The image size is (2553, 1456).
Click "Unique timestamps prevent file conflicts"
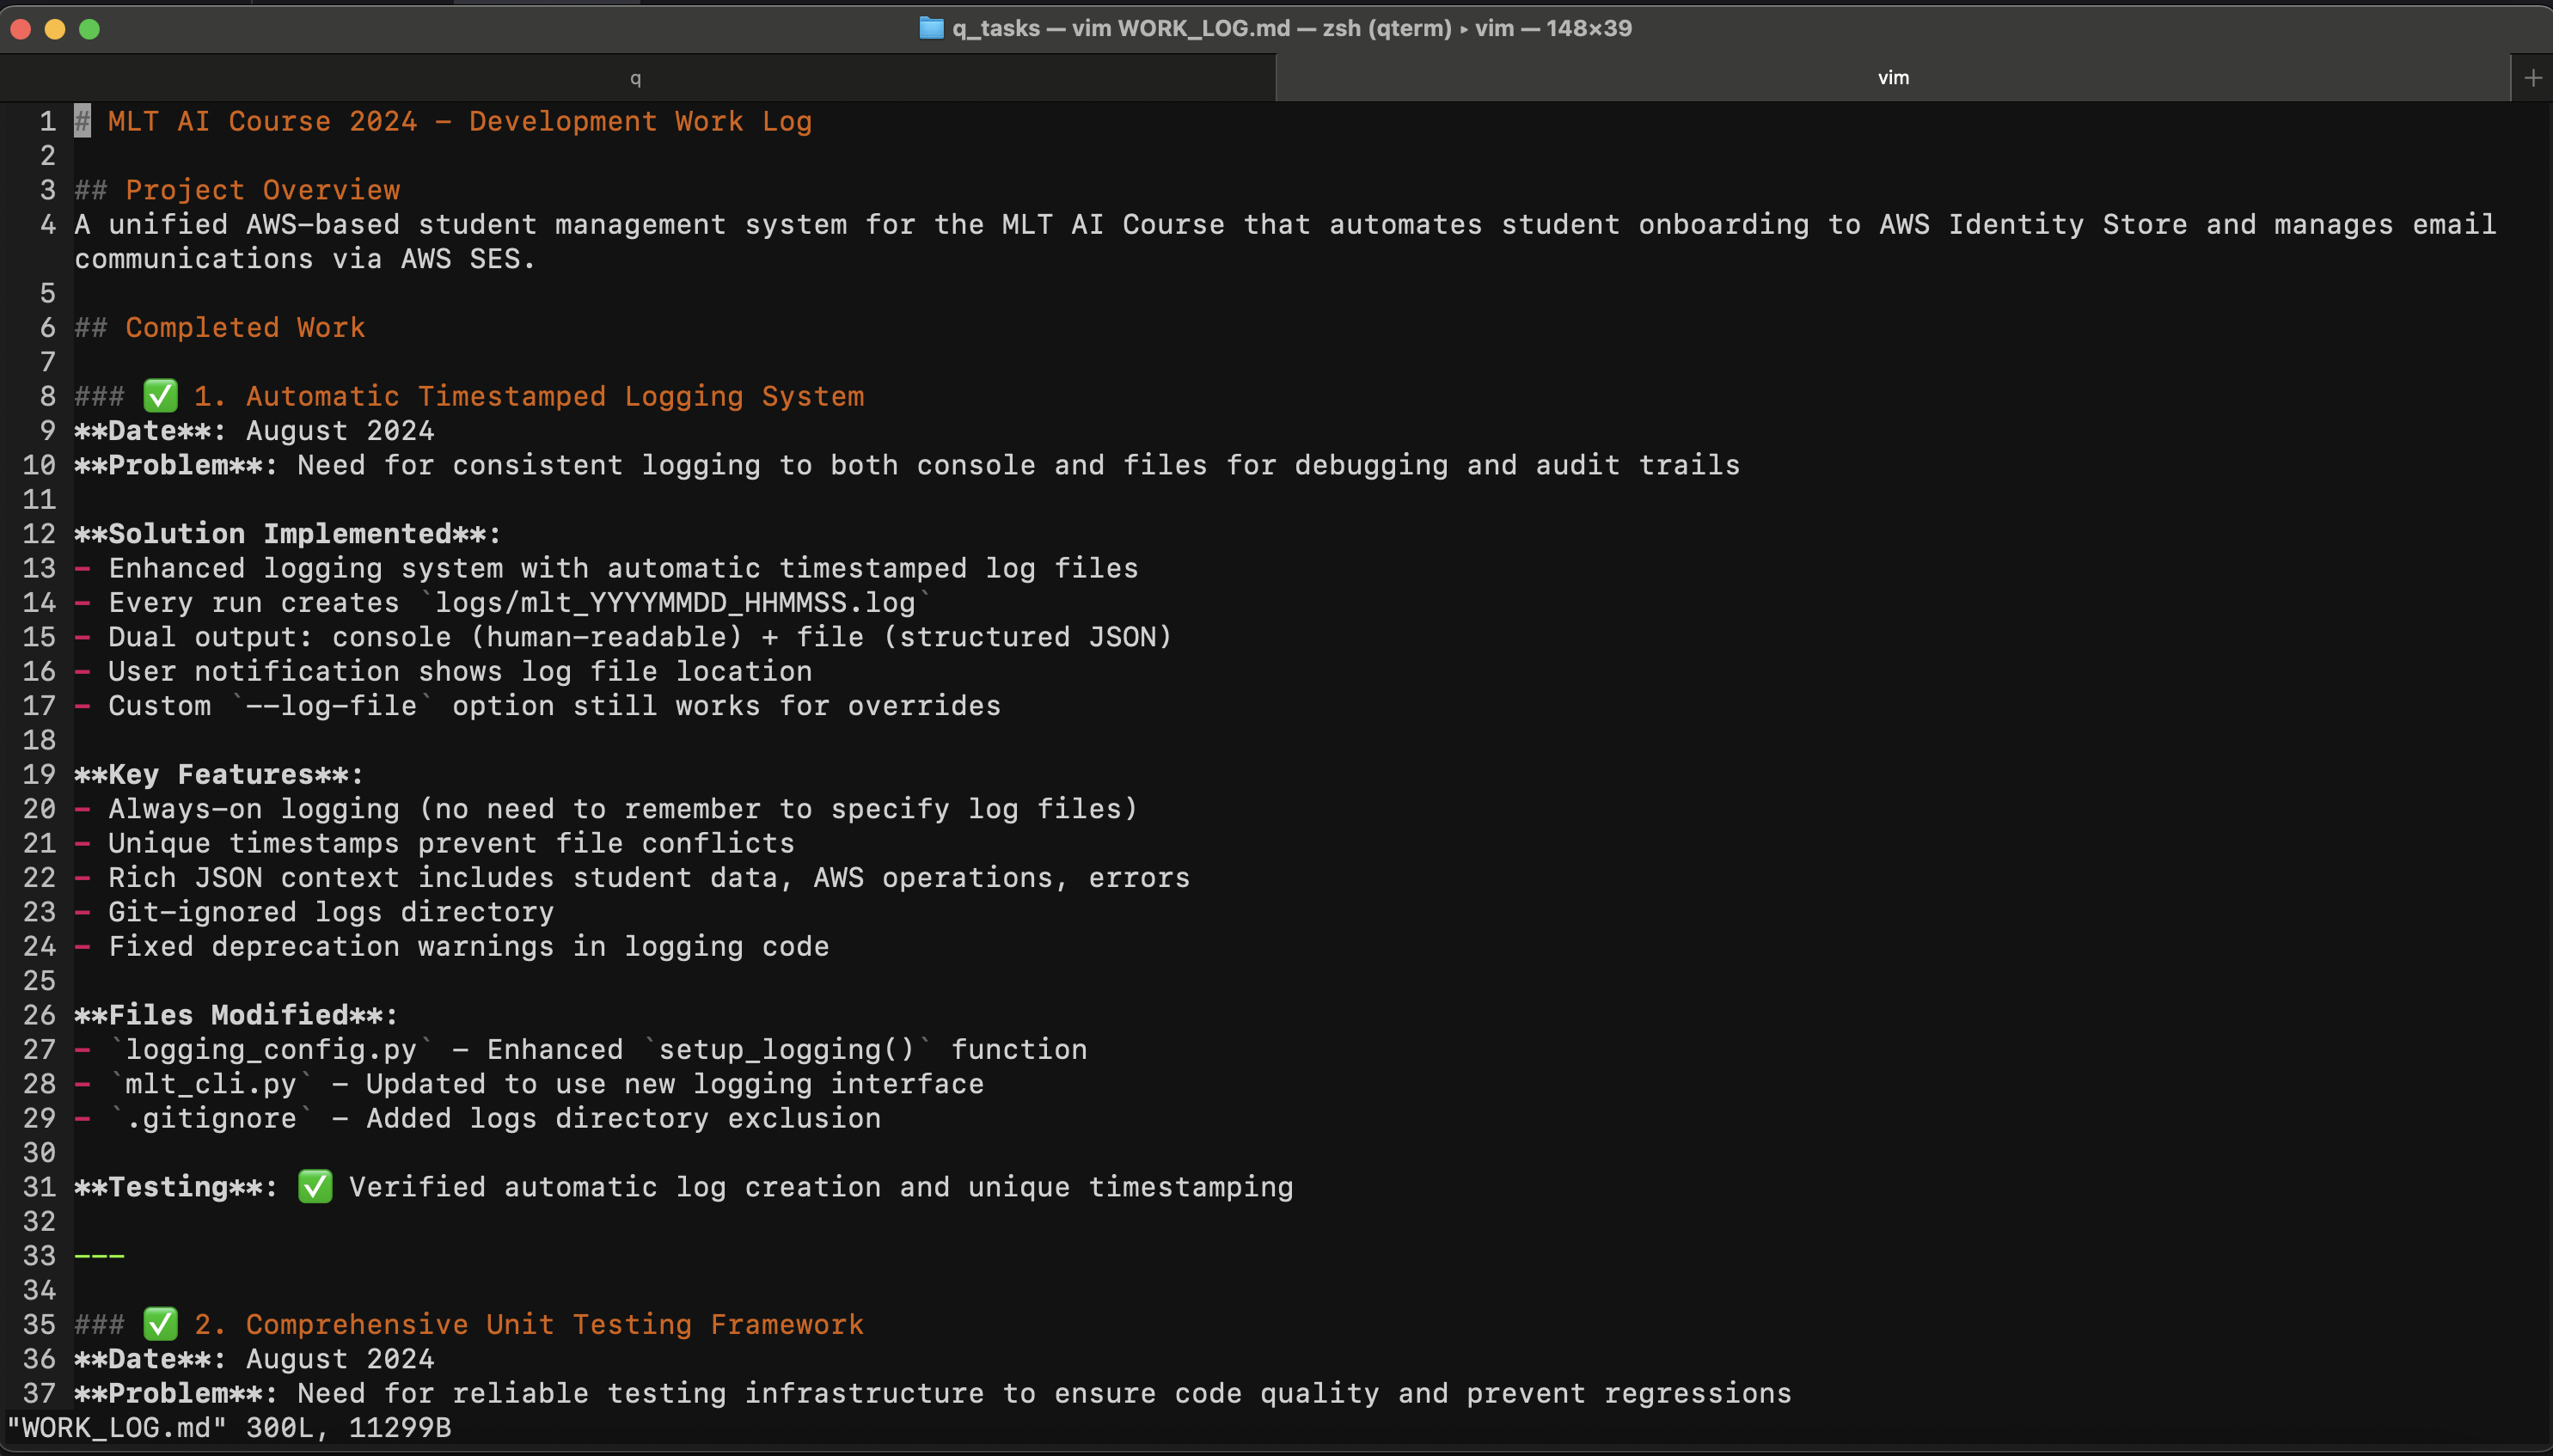(x=451, y=843)
